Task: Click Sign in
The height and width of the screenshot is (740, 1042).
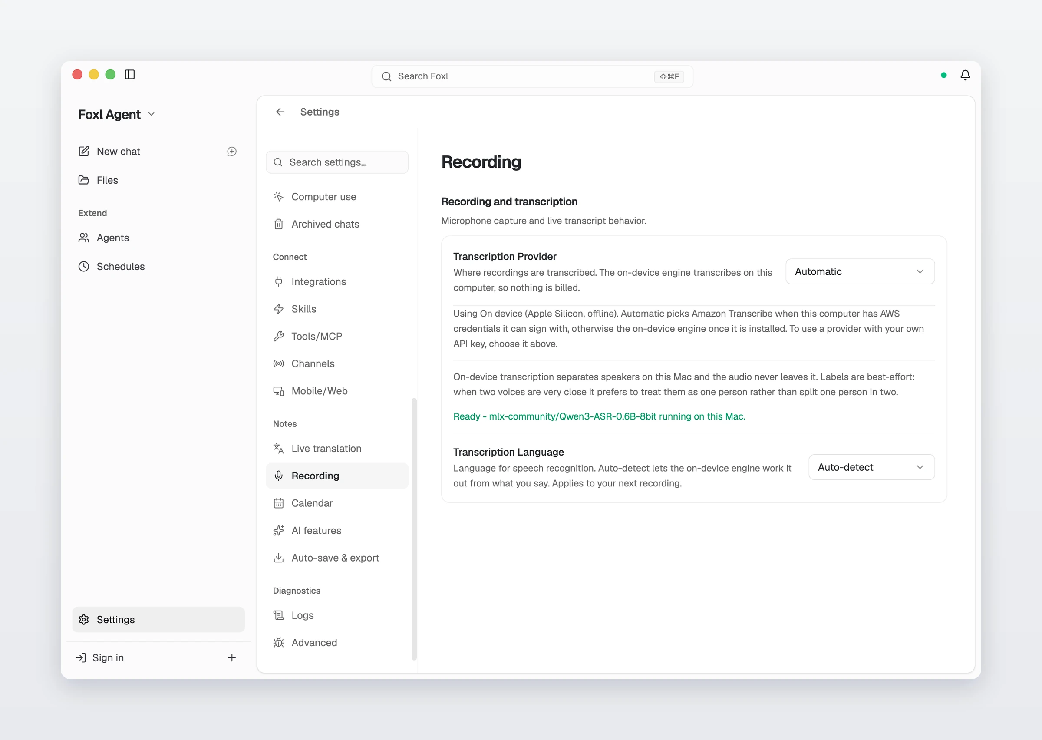Action: pos(100,657)
